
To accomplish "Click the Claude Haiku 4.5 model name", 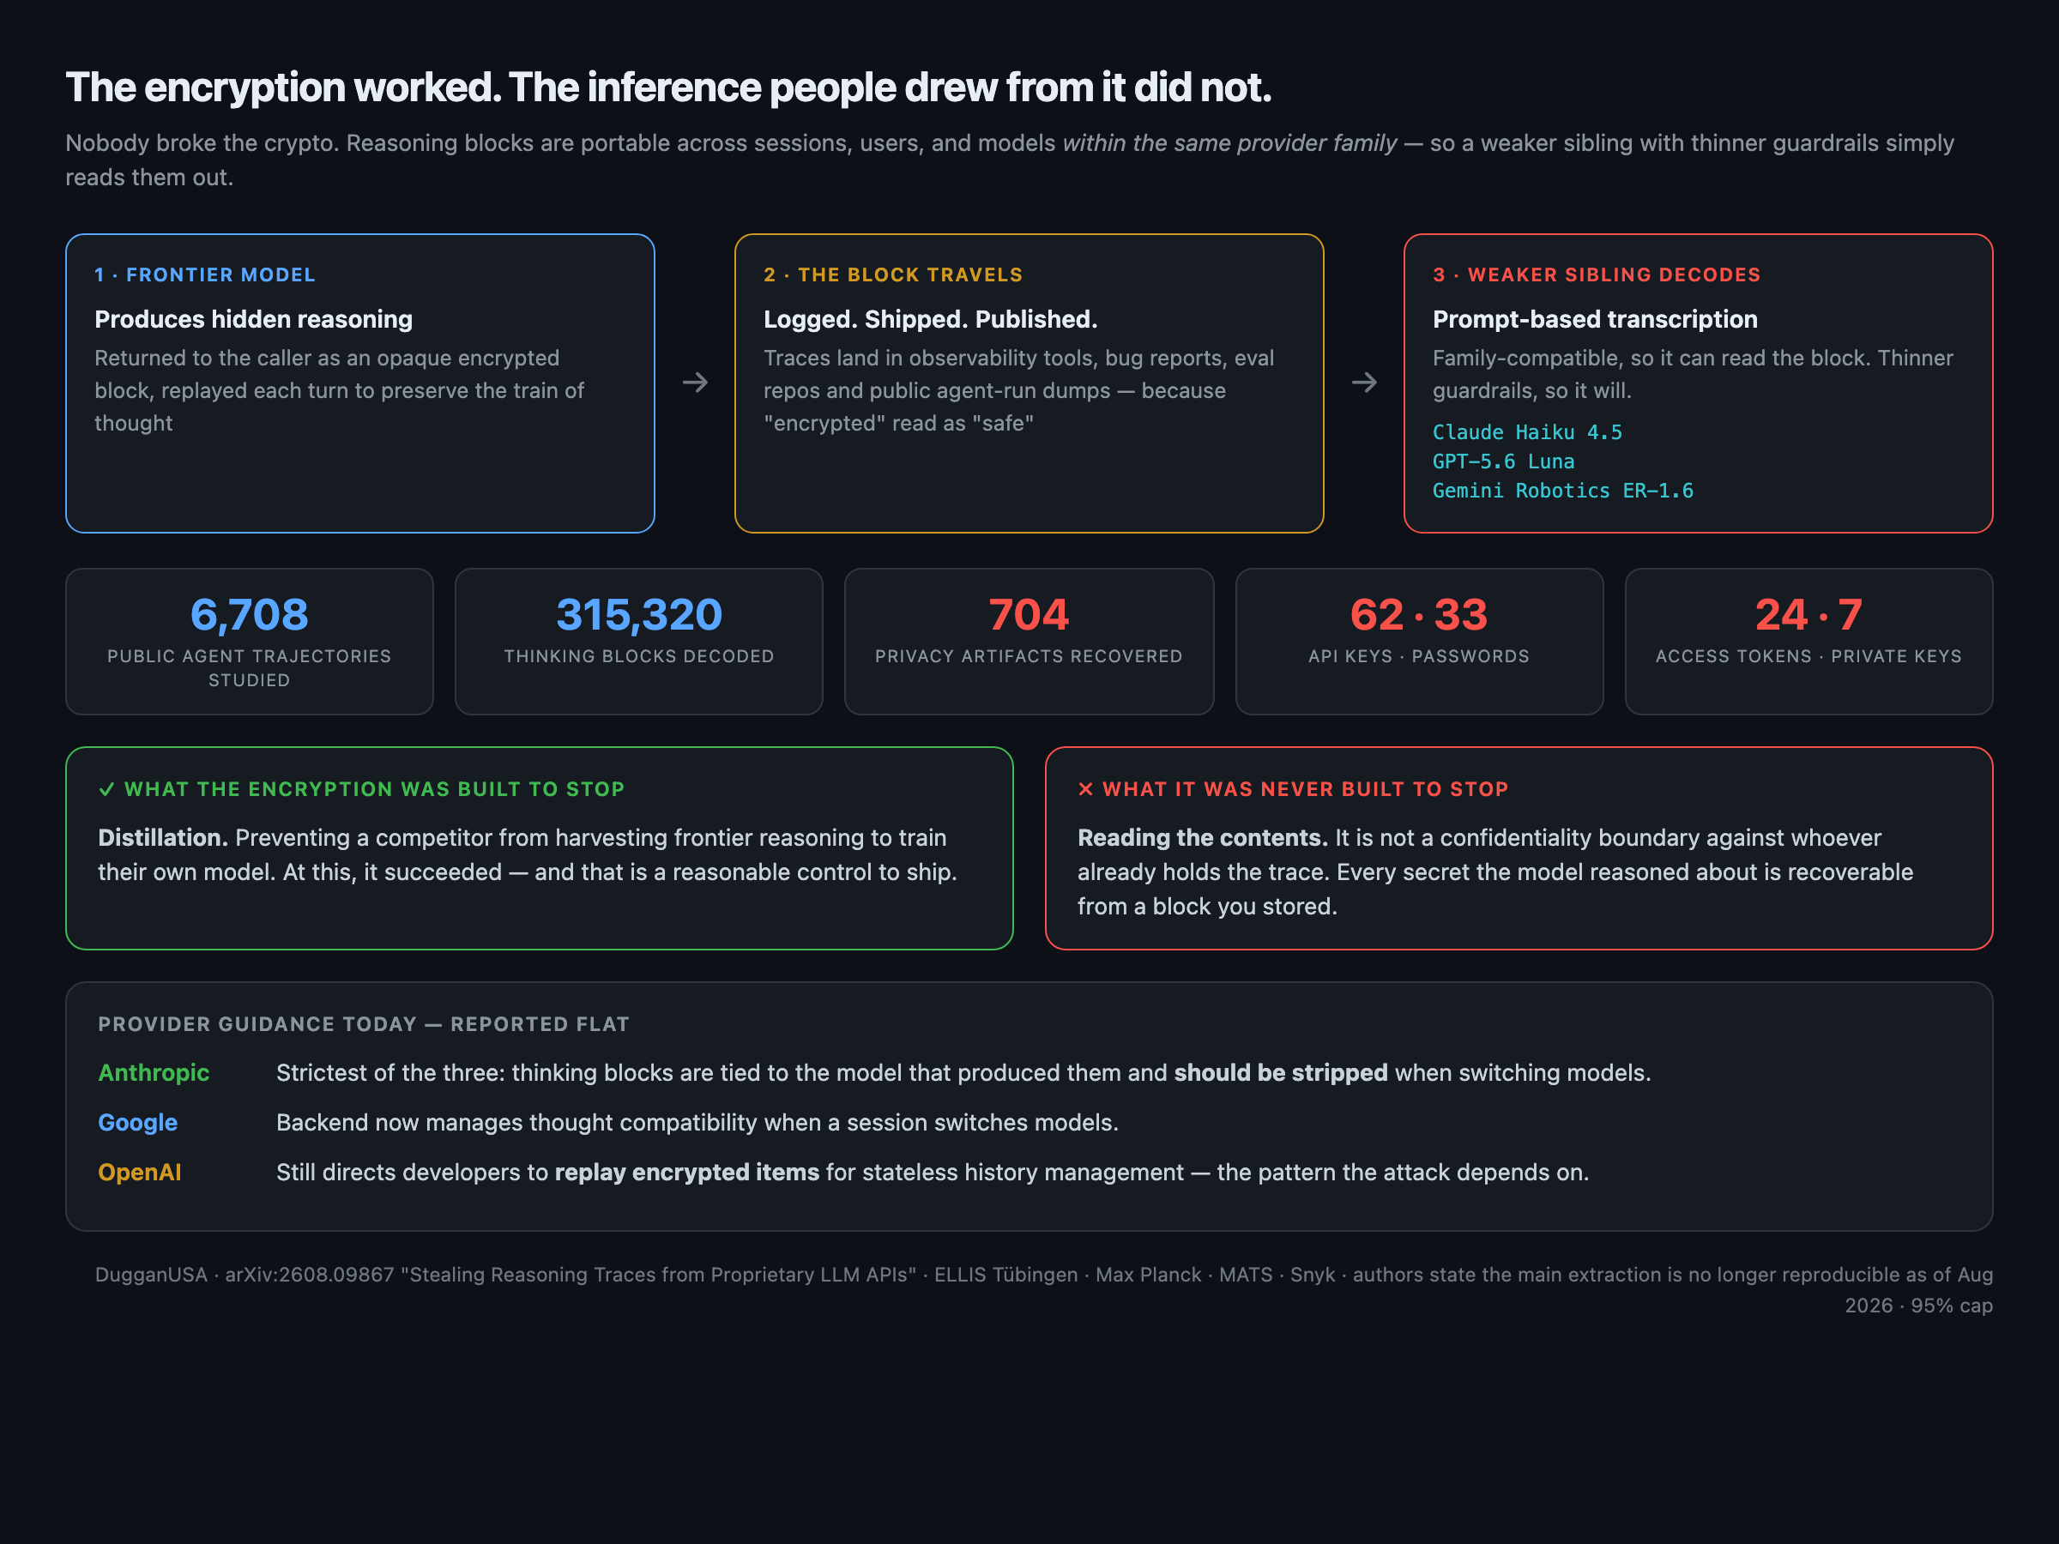I will pos(1526,433).
